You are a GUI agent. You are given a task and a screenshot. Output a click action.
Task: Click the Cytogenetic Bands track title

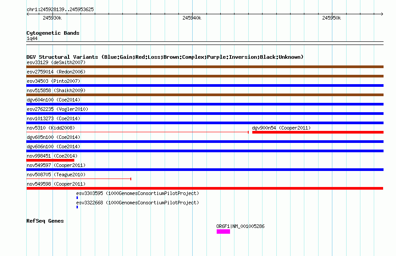[x=53, y=33]
